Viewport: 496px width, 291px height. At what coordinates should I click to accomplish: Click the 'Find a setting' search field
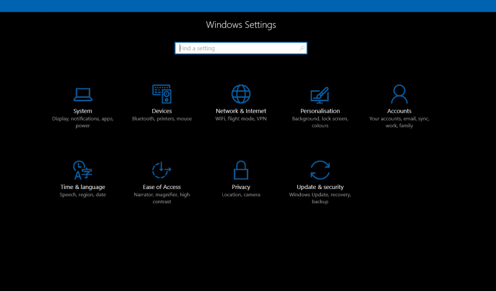coord(241,48)
